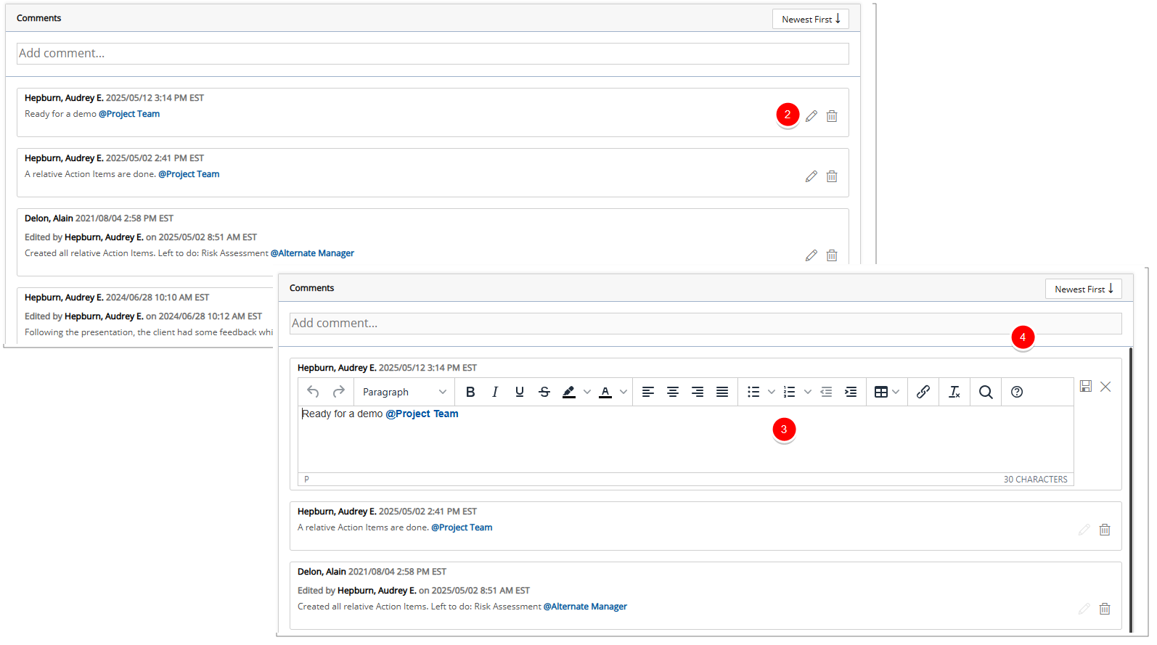
Task: Click the 'P' element path in editor status bar
Action: pyautogui.click(x=307, y=480)
